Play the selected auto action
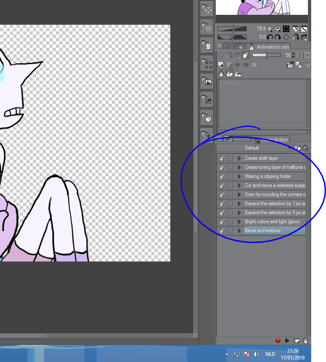326x362 pixels. (x=287, y=341)
